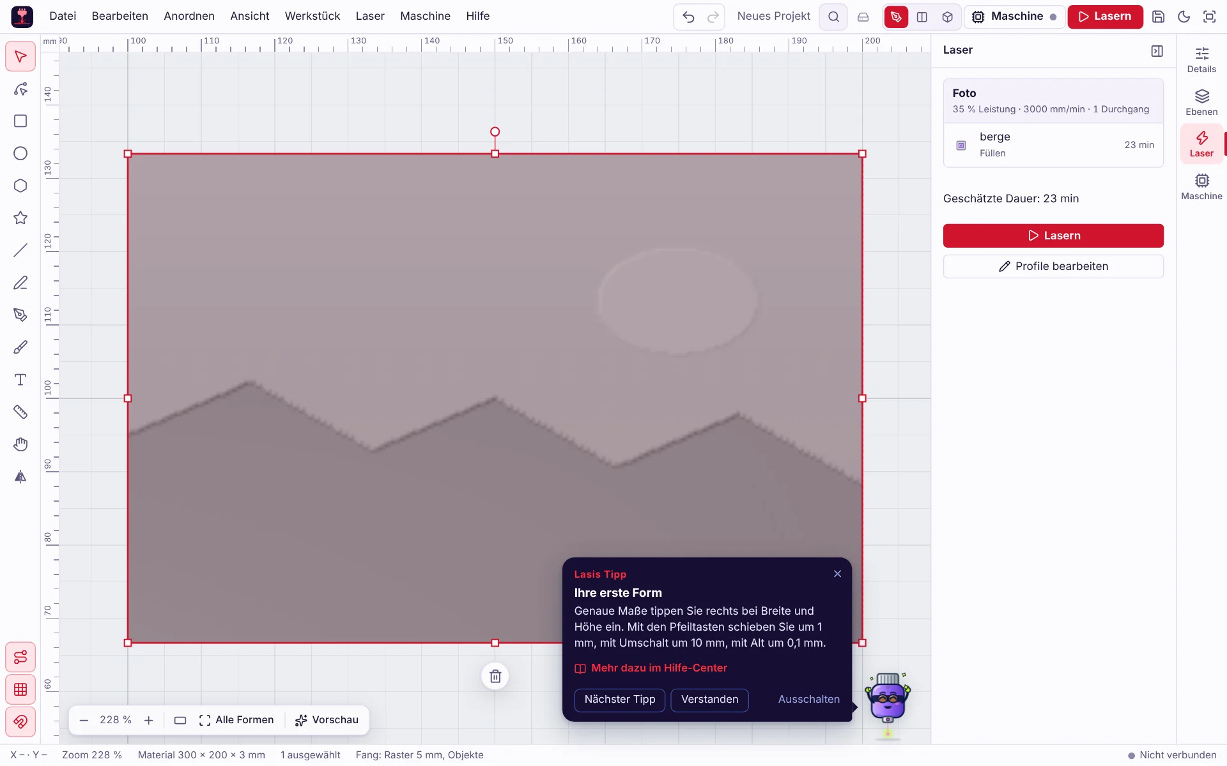Screen dimensions: 1227x766
Task: Activate the pen path tool
Action: 20,315
